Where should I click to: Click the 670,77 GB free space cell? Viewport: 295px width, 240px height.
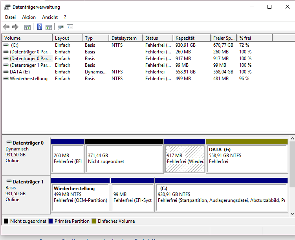tap(223, 45)
